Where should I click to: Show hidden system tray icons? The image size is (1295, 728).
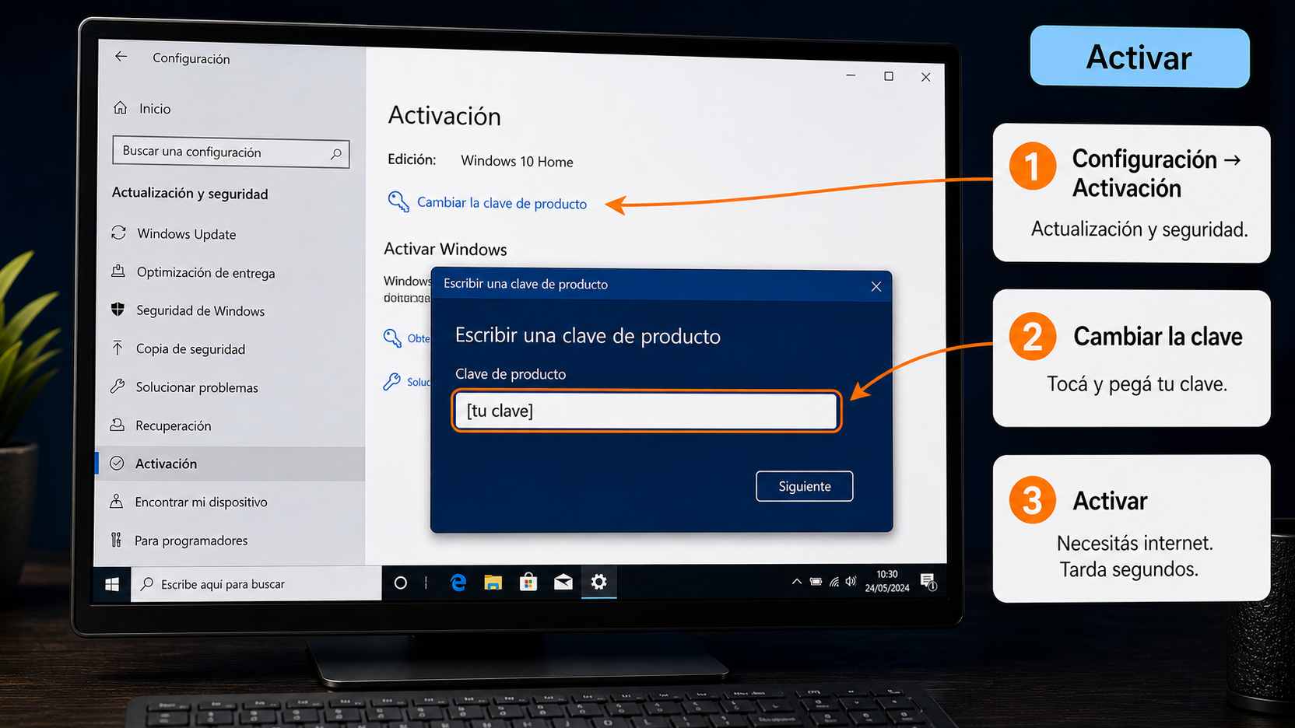coord(796,581)
